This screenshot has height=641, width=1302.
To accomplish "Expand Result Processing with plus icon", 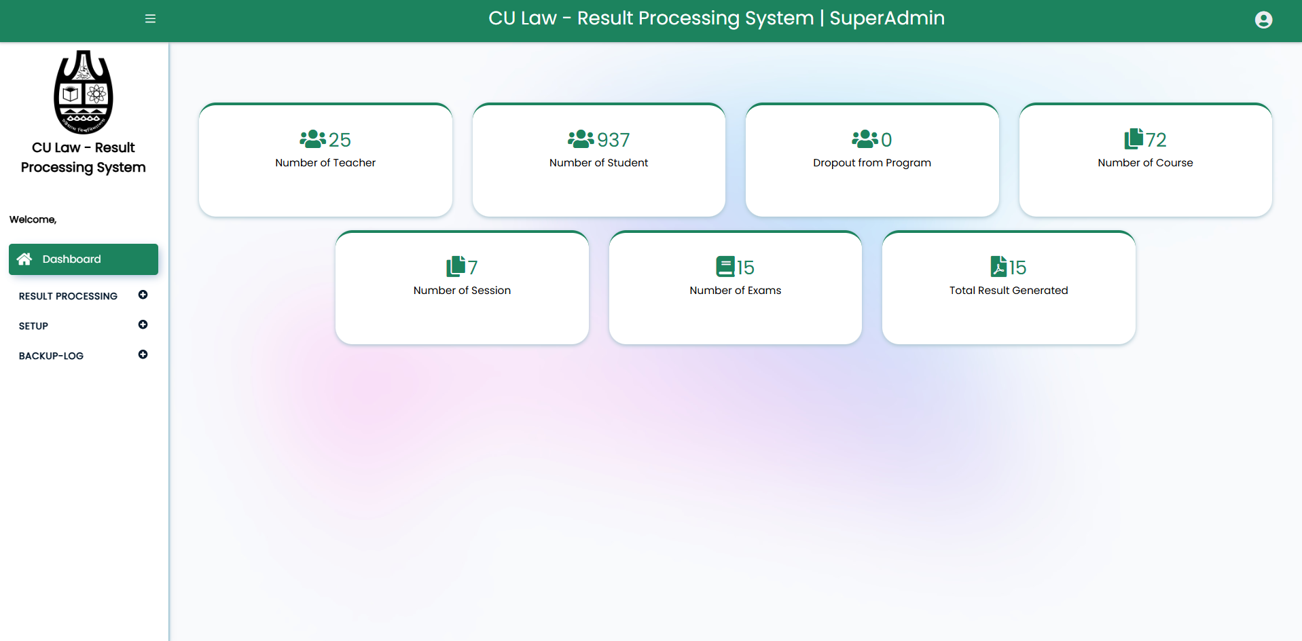I will 143,295.
